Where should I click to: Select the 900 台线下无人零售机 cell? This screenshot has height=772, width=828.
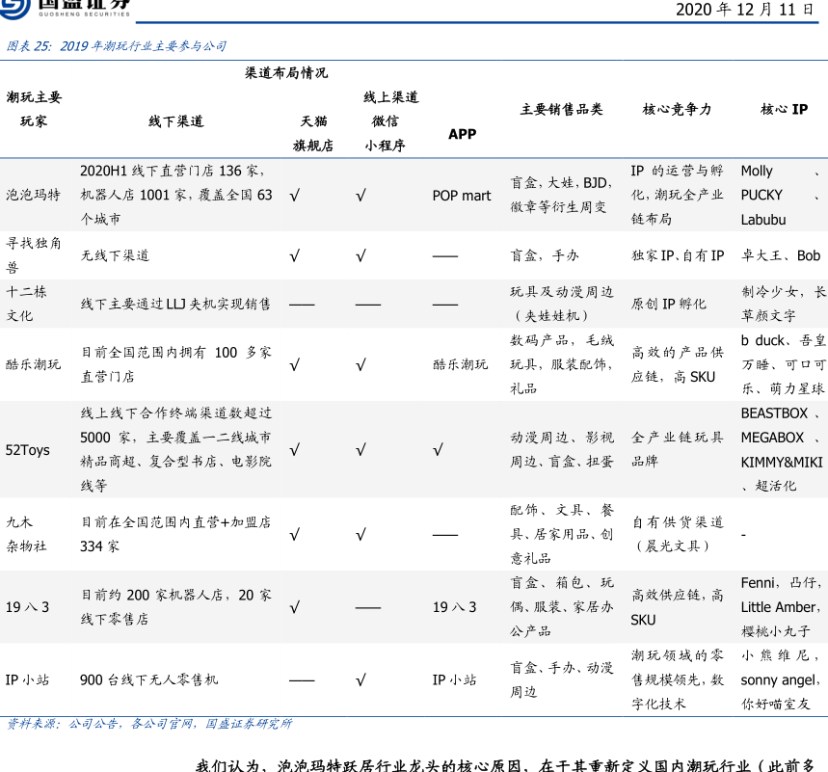148,679
